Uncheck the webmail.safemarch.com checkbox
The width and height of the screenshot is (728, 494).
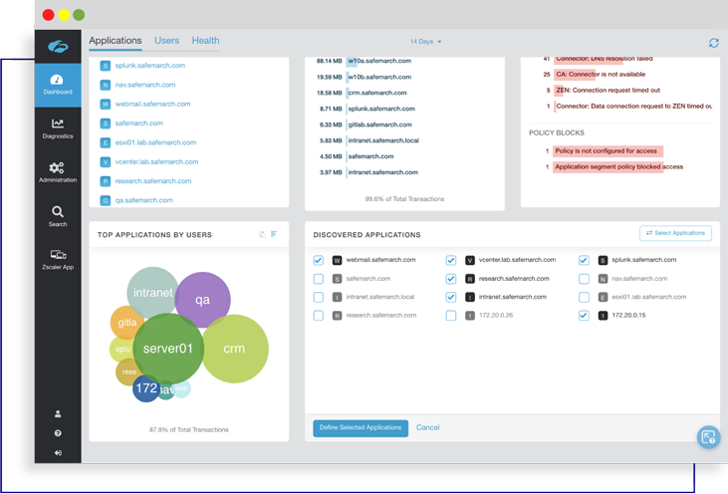319,260
